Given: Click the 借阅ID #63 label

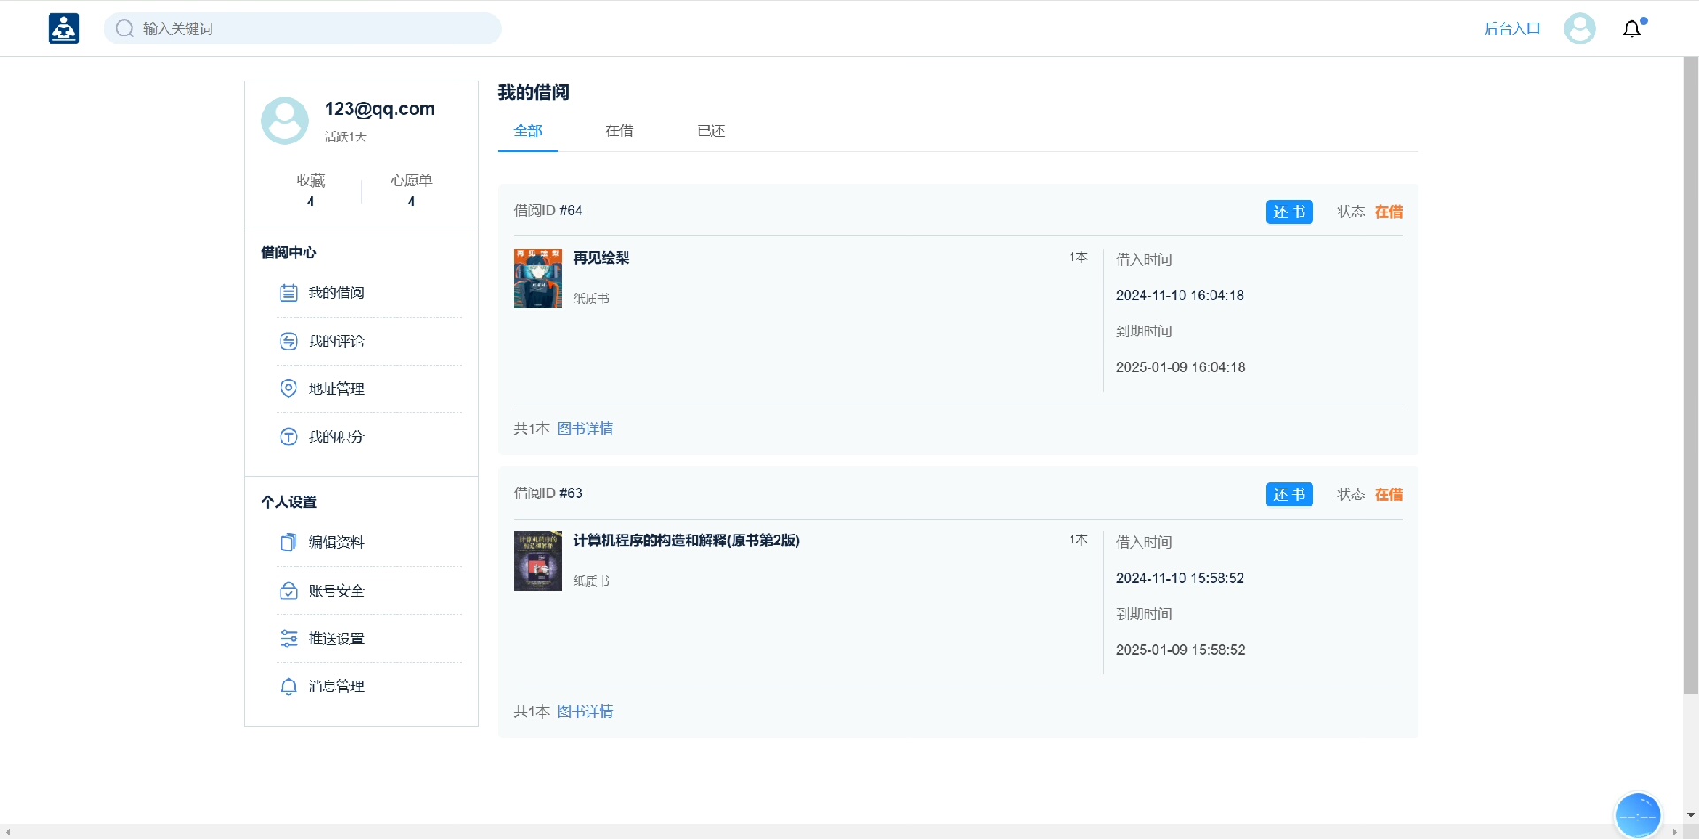Looking at the screenshot, I should [x=549, y=493].
